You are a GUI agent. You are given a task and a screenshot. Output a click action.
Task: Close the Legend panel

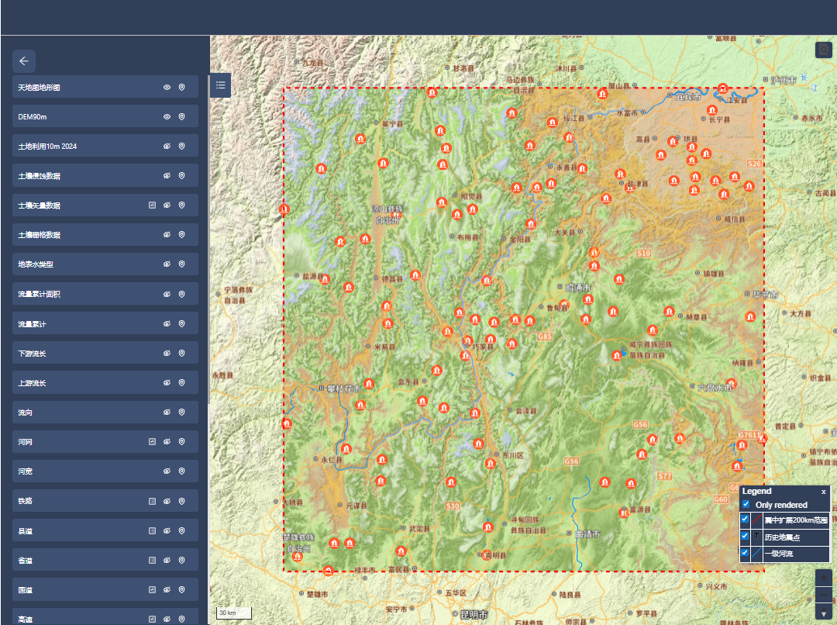coord(824,492)
